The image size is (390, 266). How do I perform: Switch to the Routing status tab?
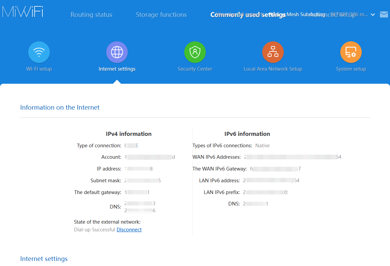(91, 14)
